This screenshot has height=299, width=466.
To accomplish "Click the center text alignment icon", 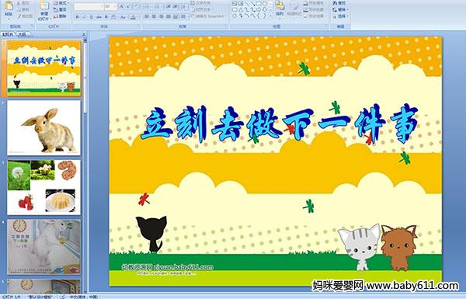I will pos(154,16).
